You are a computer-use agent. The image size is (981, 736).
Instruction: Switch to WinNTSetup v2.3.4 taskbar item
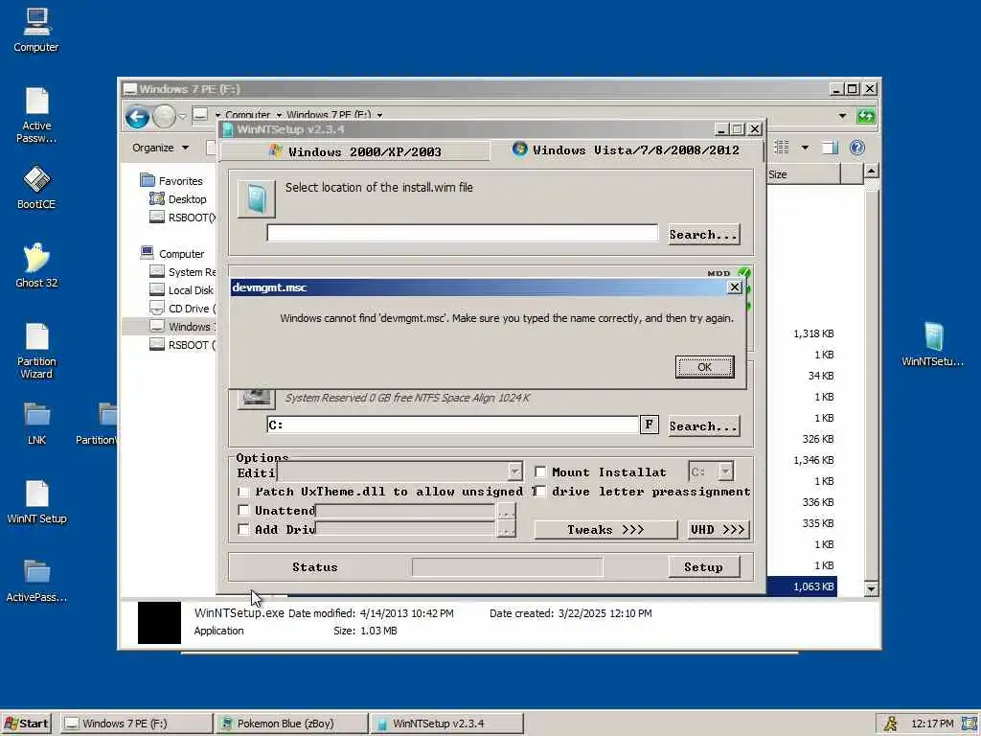446,724
